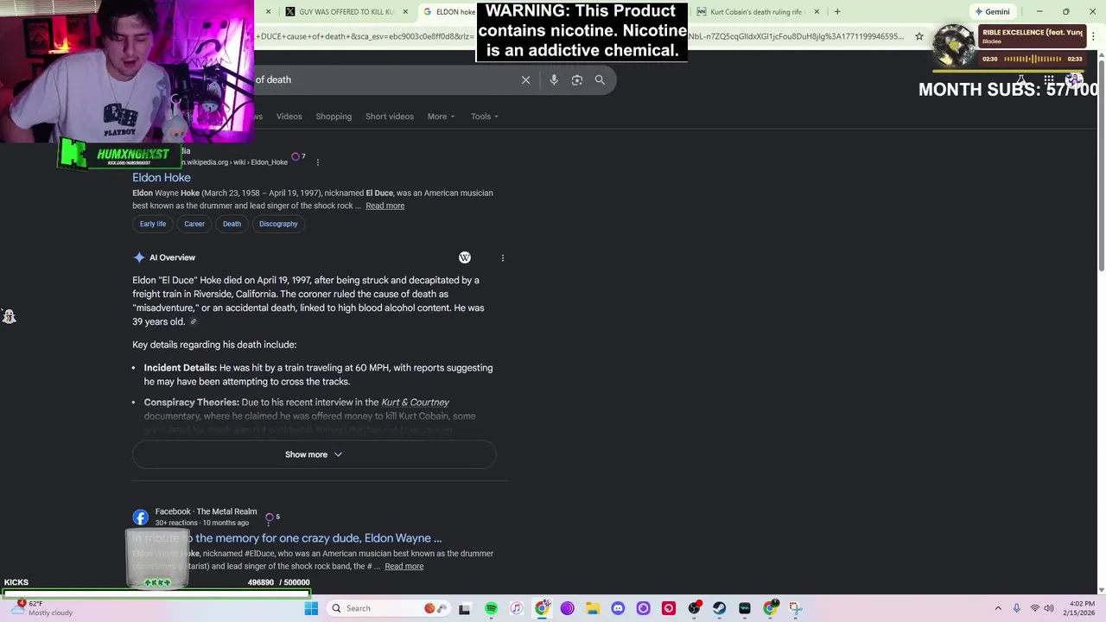This screenshot has height=622, width=1106.
Task: Click the Chrome address bar URL
Action: pyautogui.click(x=581, y=36)
